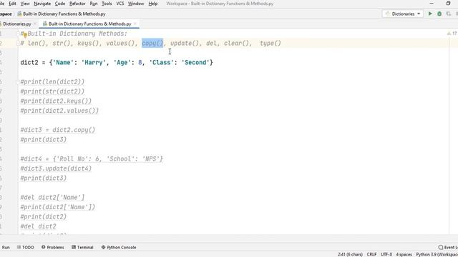This screenshot has width=458, height=257.
Task: Open the Run tool window at bottom
Action: (6, 248)
